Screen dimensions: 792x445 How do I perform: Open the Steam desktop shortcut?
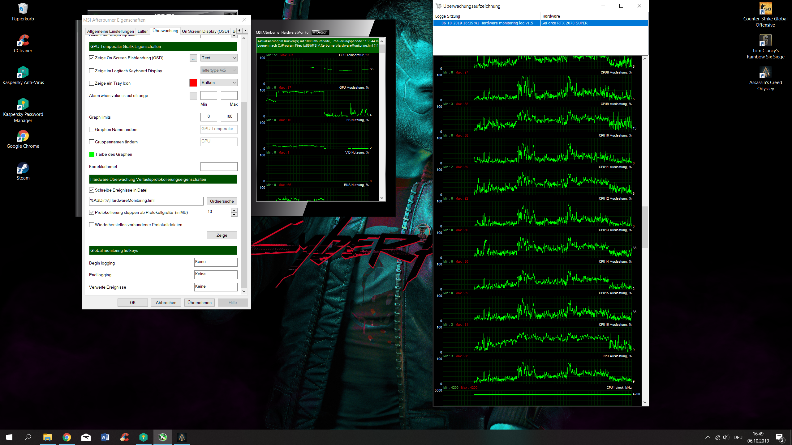23,168
